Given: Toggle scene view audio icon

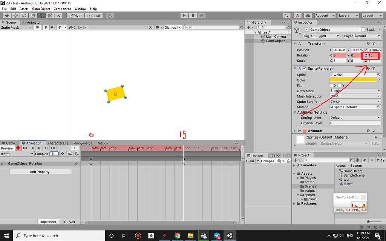Looking at the screenshot, I should (53, 27).
